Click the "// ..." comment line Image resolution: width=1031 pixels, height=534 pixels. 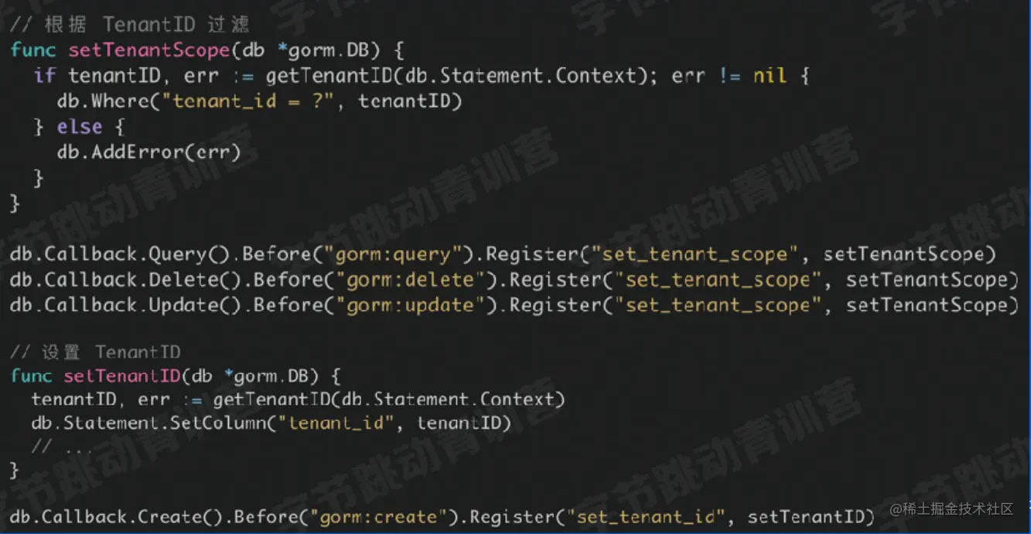tap(62, 447)
